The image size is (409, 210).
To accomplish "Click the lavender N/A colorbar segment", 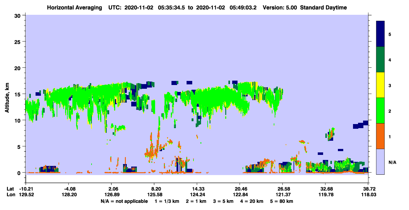I will tap(380, 161).
